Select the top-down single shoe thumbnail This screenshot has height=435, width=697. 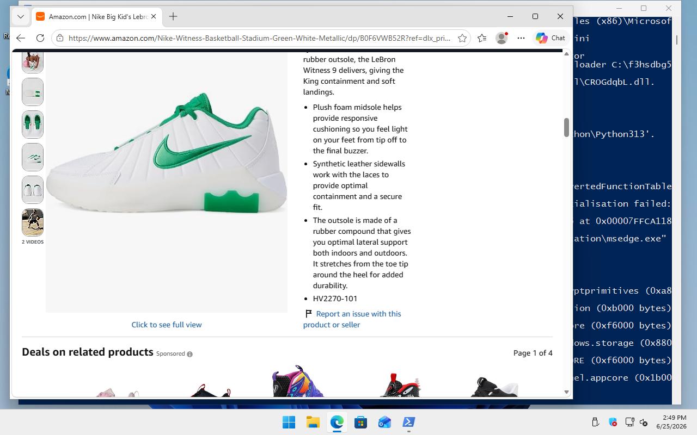pyautogui.click(x=33, y=92)
